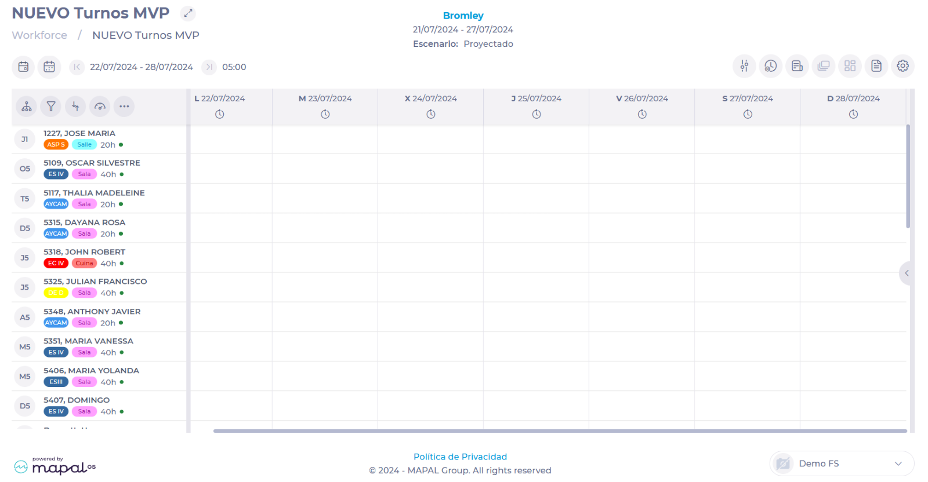This screenshot has height=482, width=928.
Task: Jump to the next week arrow
Action: 209,67
